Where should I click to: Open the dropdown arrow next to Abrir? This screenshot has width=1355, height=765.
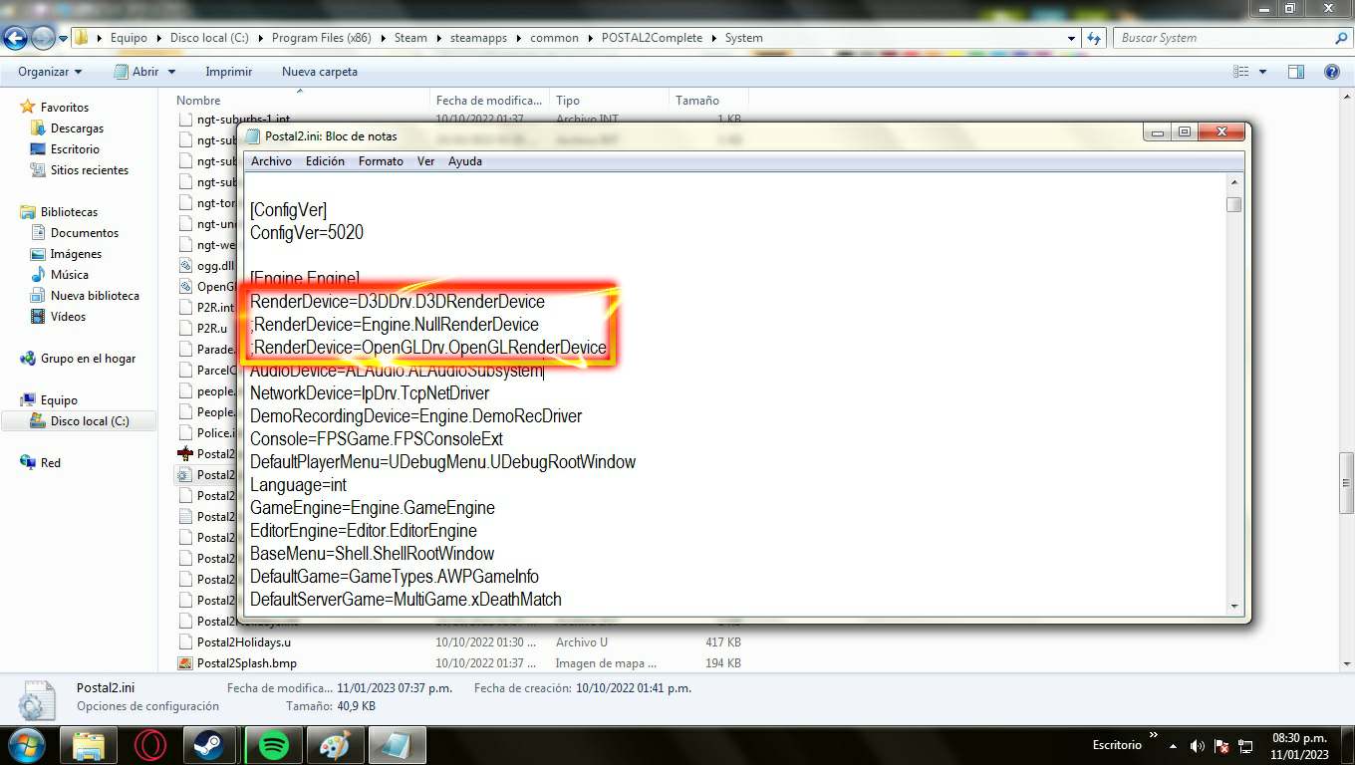click(171, 72)
